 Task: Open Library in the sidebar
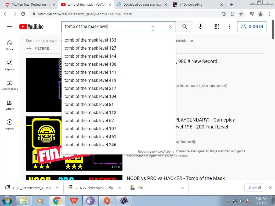tap(10, 105)
